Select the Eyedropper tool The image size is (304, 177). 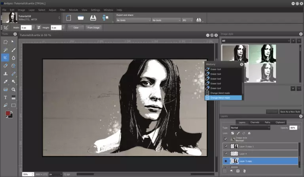pyautogui.click(x=6, y=82)
